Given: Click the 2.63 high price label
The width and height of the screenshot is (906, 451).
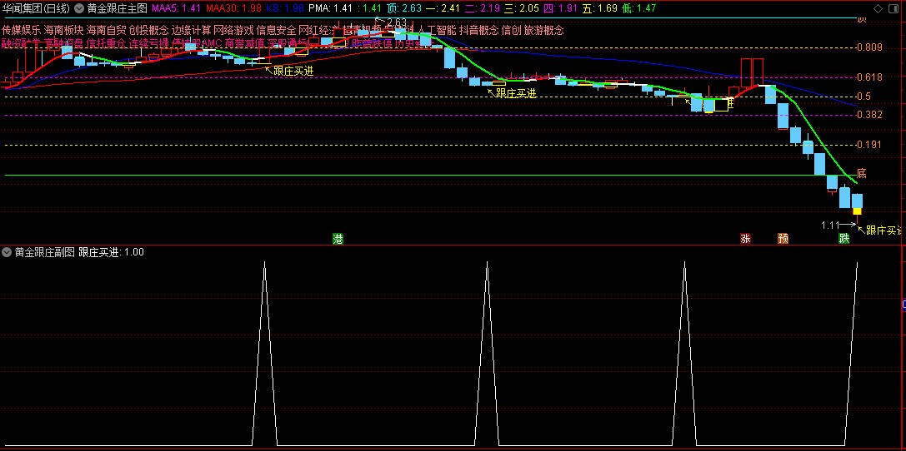Looking at the screenshot, I should coord(398,22).
